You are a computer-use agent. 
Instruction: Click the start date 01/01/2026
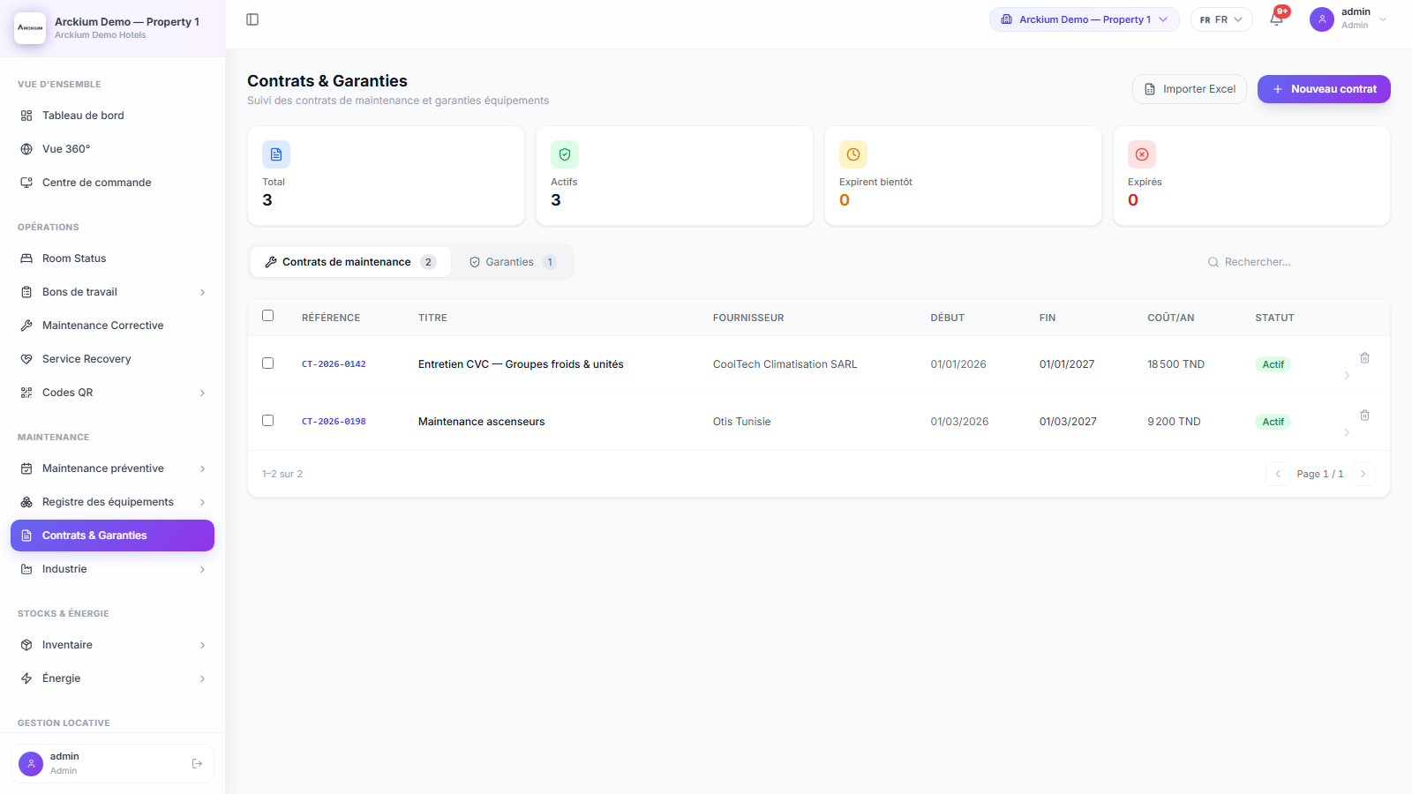coord(958,364)
